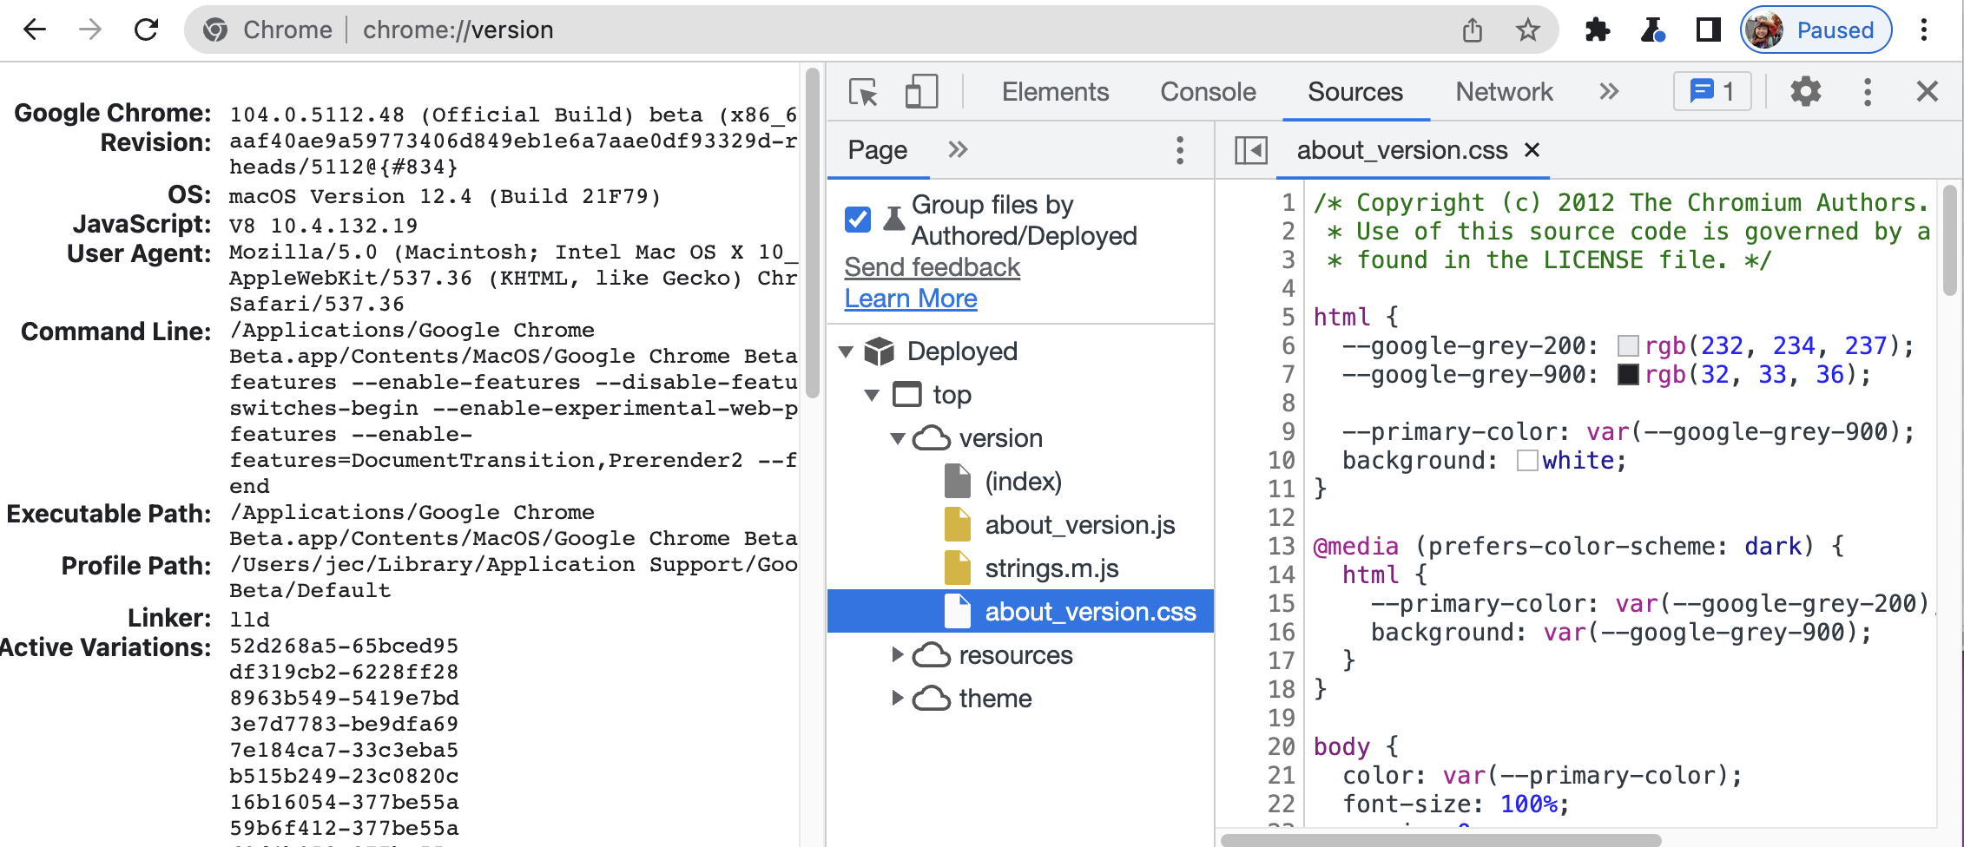
Task: Open the Paused profile menu
Action: tap(1816, 30)
